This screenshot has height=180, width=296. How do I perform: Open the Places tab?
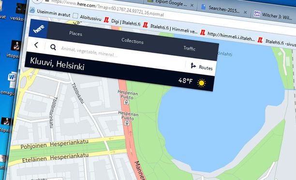tap(76, 34)
